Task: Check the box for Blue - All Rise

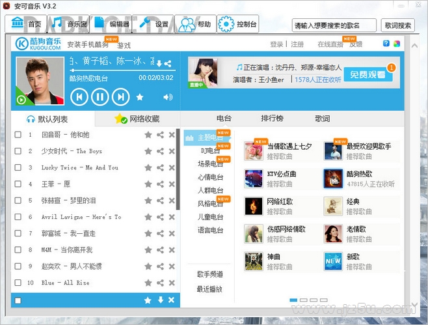Action: tap(18, 283)
